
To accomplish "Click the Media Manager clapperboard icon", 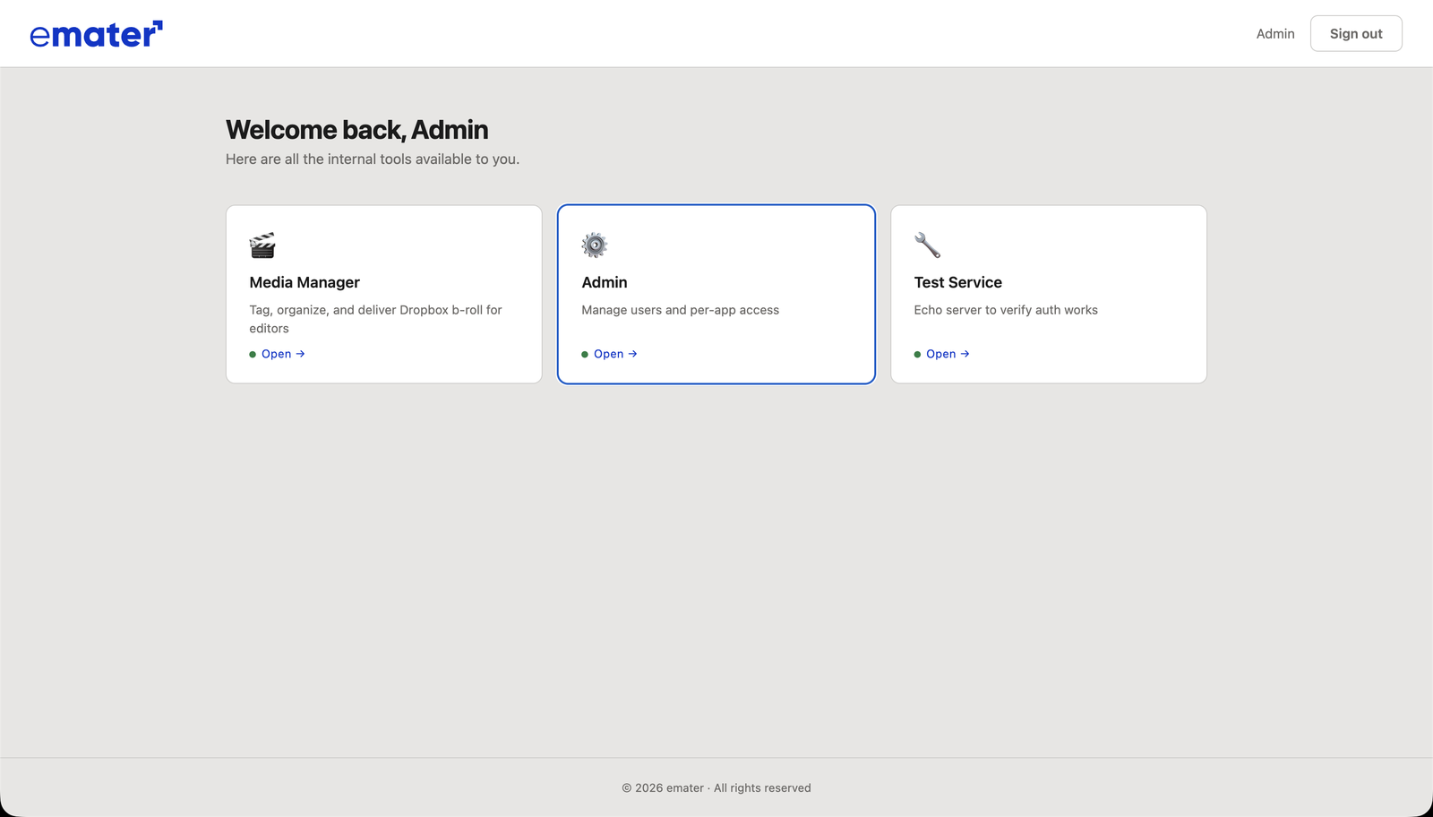I will tap(262, 245).
